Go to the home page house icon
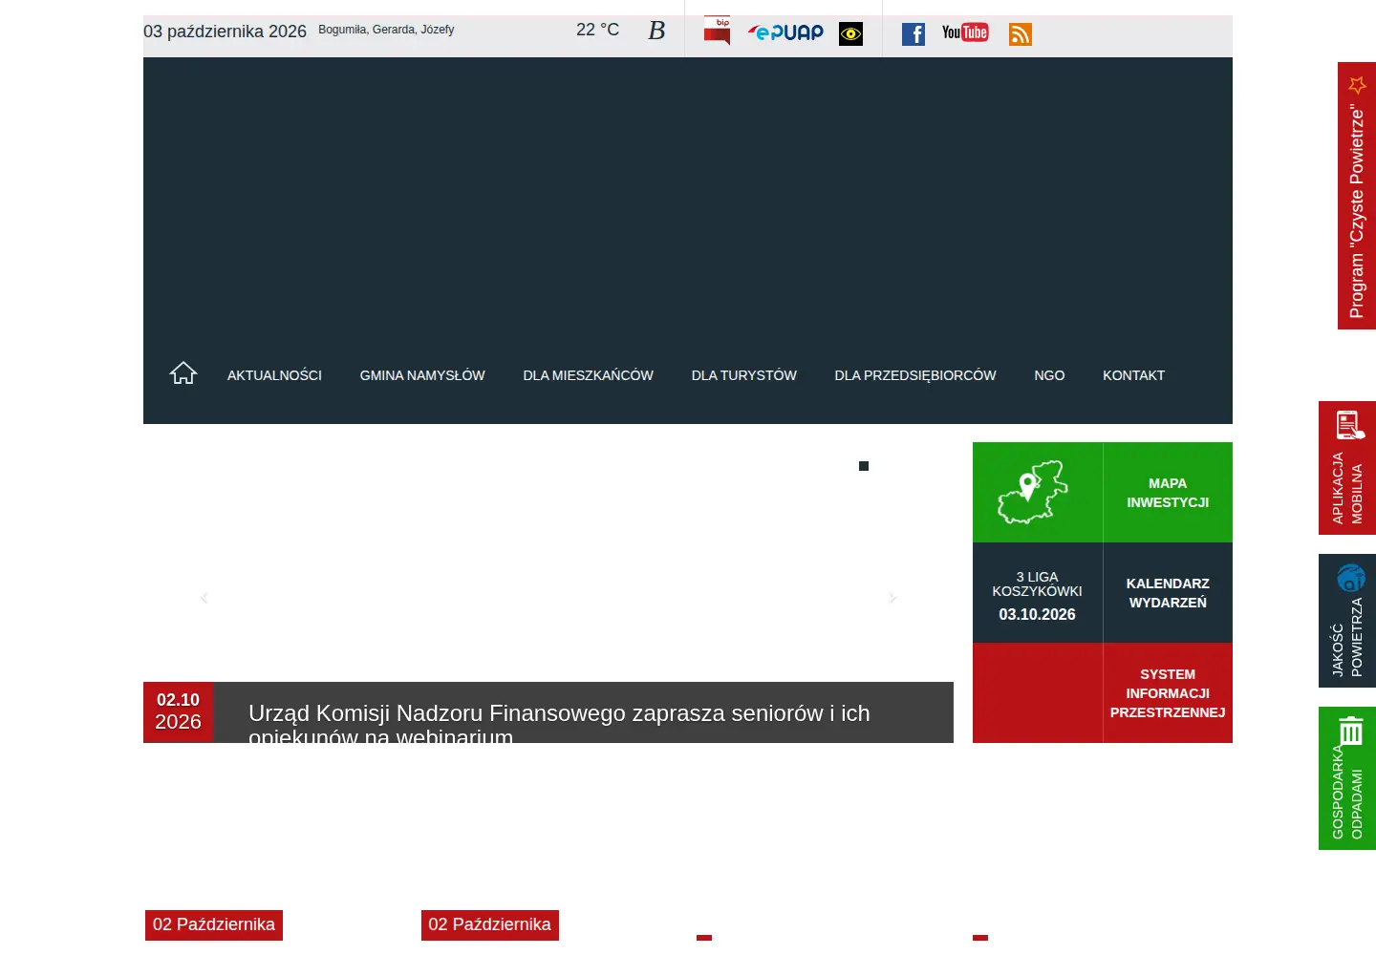The image size is (1376, 955). [x=183, y=373]
